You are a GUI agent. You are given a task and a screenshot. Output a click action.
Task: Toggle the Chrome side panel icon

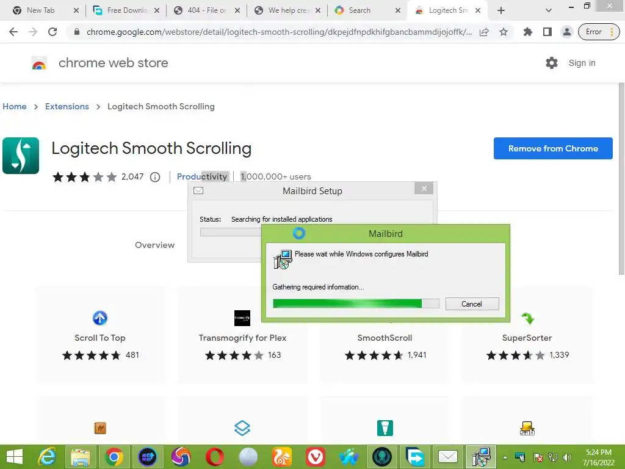pyautogui.click(x=547, y=32)
